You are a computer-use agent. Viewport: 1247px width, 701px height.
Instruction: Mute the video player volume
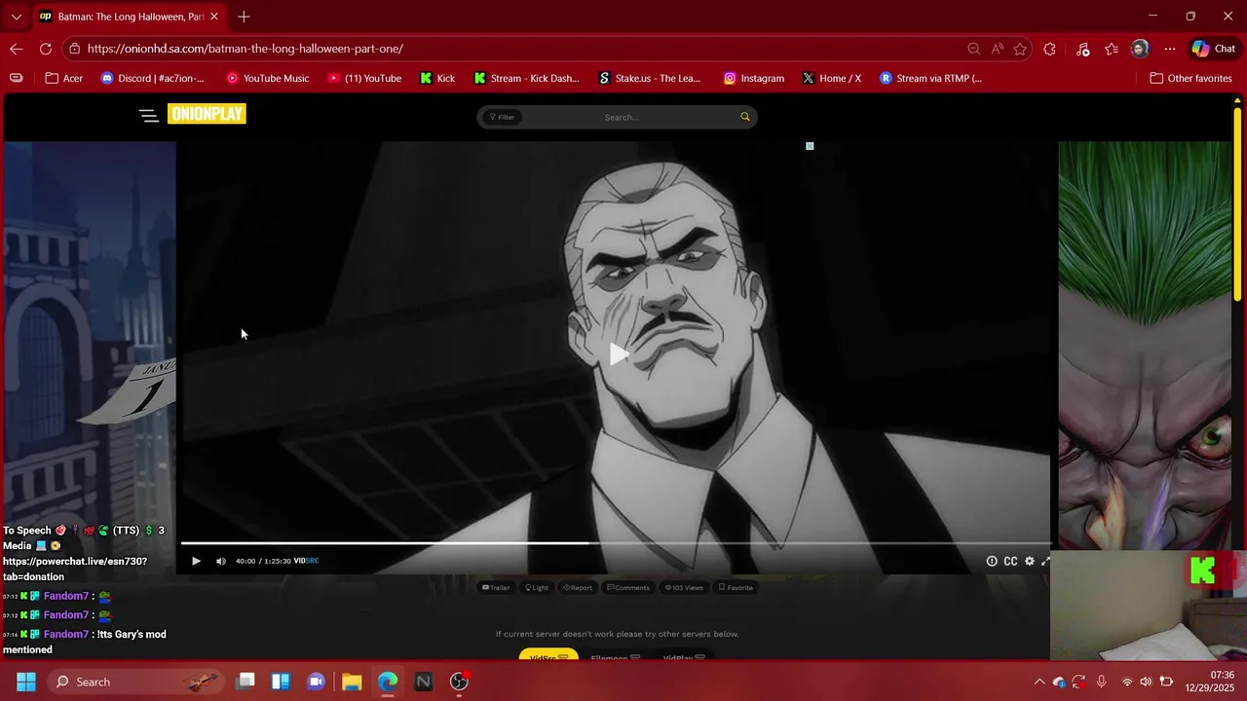[x=220, y=561]
